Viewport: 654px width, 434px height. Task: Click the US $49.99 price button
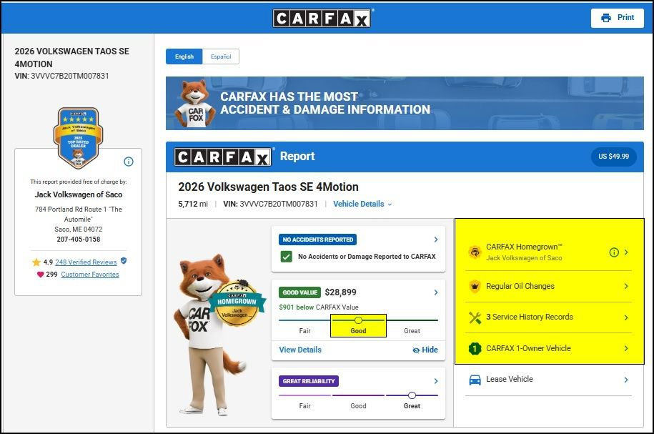[613, 157]
